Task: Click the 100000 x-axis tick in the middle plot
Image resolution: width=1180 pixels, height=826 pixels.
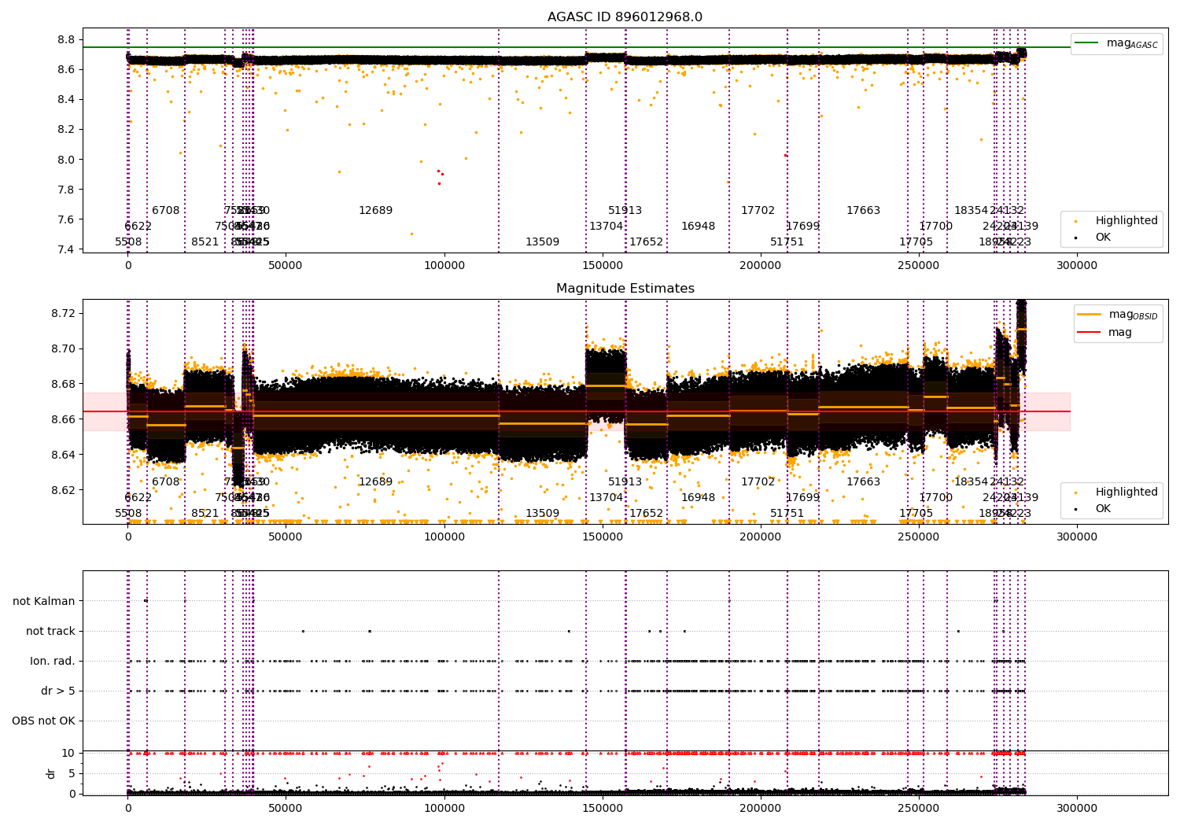Action: tap(444, 537)
